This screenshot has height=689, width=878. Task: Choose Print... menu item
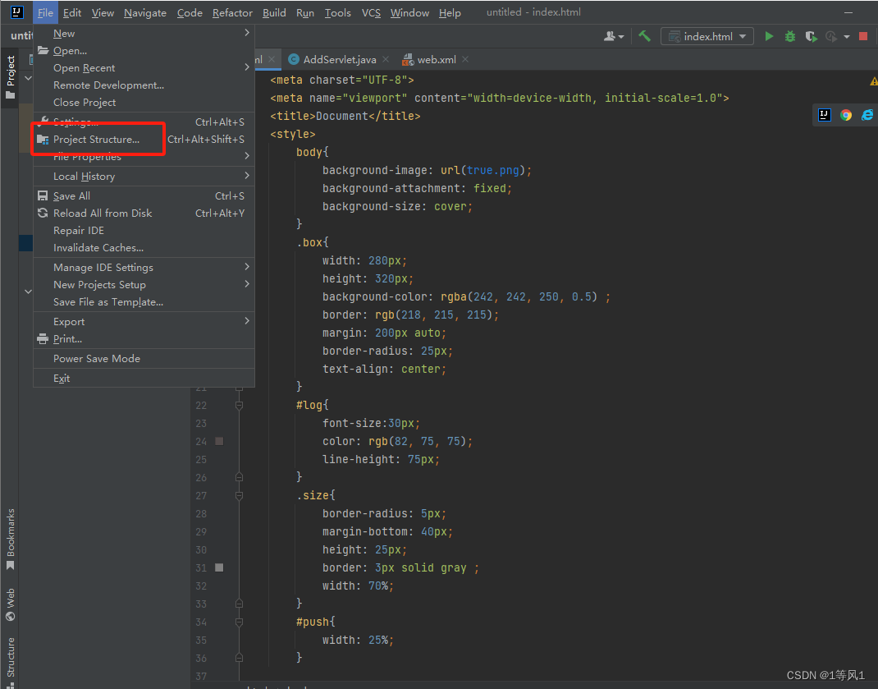click(x=144, y=339)
